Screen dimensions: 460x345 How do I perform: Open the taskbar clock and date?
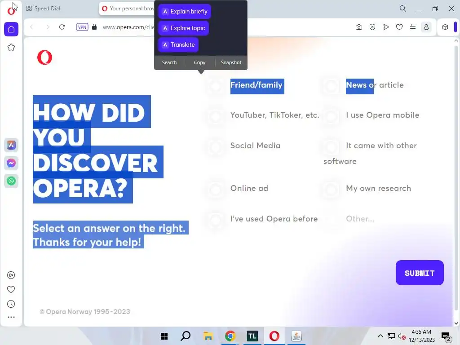[421, 336]
